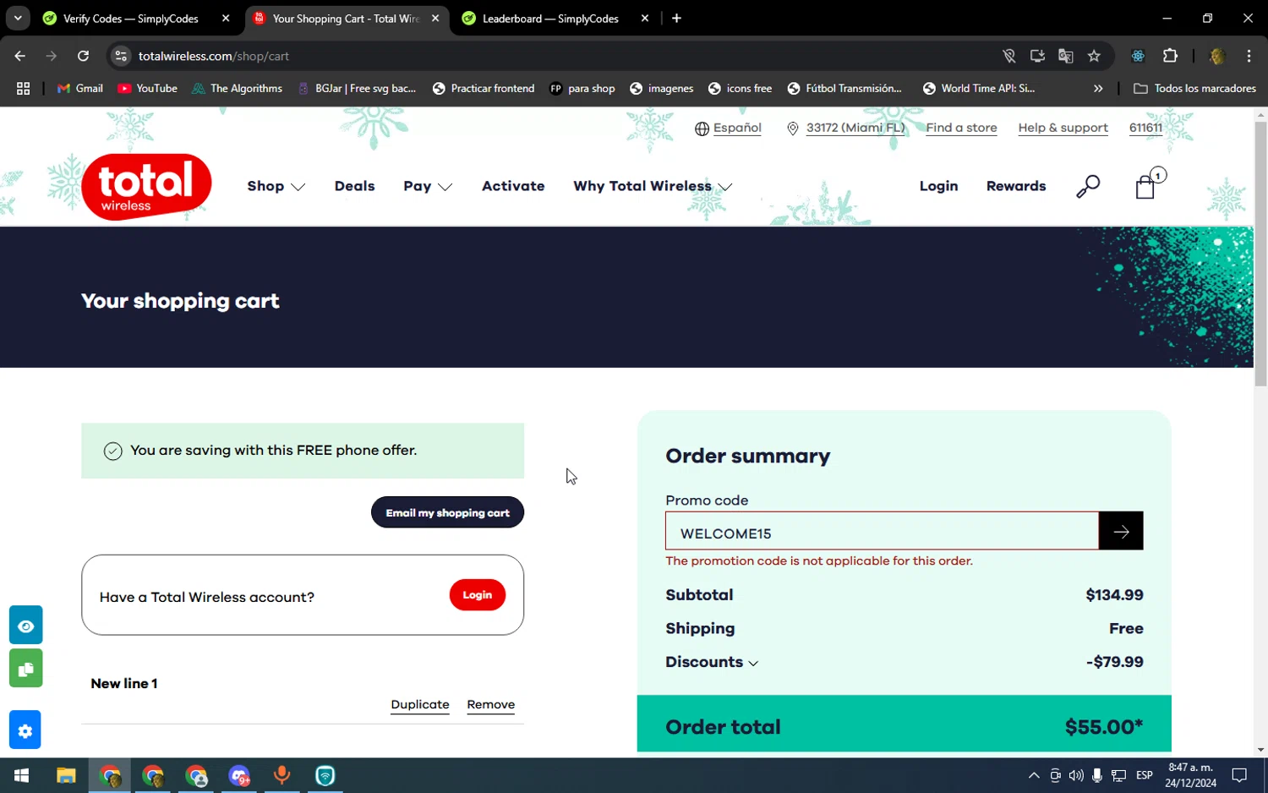Click the Find a store link
This screenshot has width=1268, height=793.
click(961, 128)
